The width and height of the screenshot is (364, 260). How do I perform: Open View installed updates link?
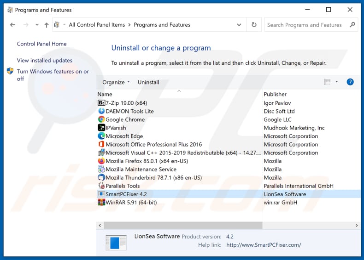pos(45,61)
